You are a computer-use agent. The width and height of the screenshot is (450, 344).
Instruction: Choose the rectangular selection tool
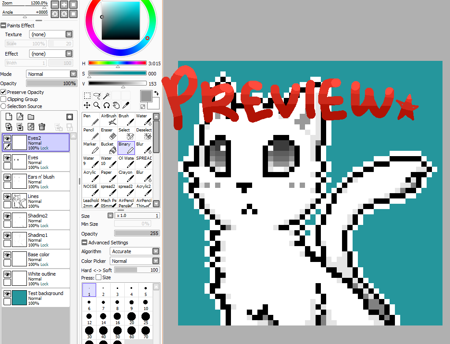pyautogui.click(x=87, y=96)
